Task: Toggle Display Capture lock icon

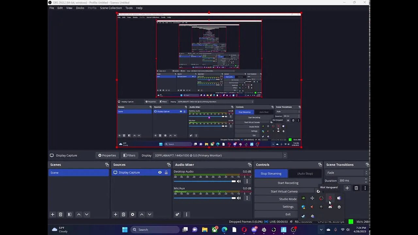Action: (166, 172)
